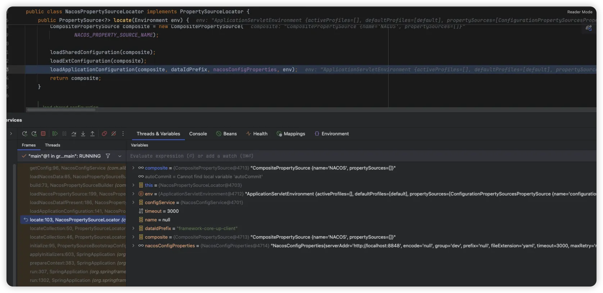Viewport: 603px width, 293px height.
Task: Toggle Reader Mode in editor
Action: click(580, 12)
